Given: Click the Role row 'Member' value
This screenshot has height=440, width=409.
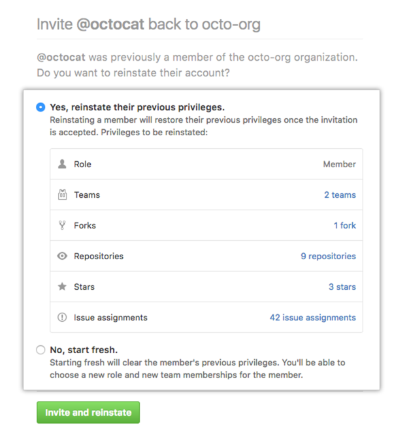Looking at the screenshot, I should [x=339, y=165].
